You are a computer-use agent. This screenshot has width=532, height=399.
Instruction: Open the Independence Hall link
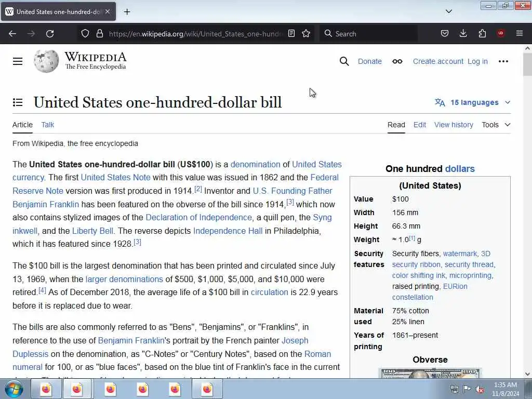(228, 231)
